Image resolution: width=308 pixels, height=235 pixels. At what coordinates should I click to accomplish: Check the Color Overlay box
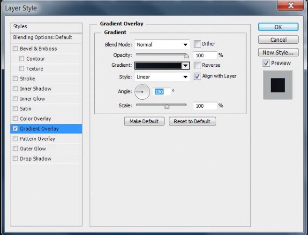click(x=15, y=118)
